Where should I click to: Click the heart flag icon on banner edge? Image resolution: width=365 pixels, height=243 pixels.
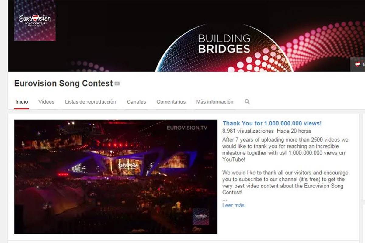click(x=358, y=64)
